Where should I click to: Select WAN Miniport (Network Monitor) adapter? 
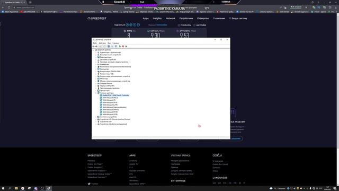coord(114,107)
